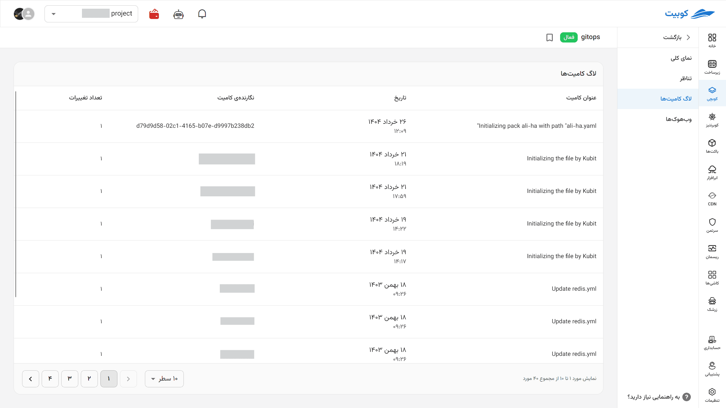Viewport: 726px width, 408px height.
Task: Open Settings (تنظیمات) in sidebar
Action: coord(712,395)
